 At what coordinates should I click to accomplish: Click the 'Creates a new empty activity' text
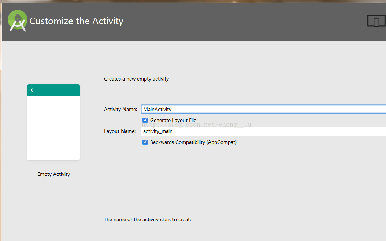click(x=136, y=79)
